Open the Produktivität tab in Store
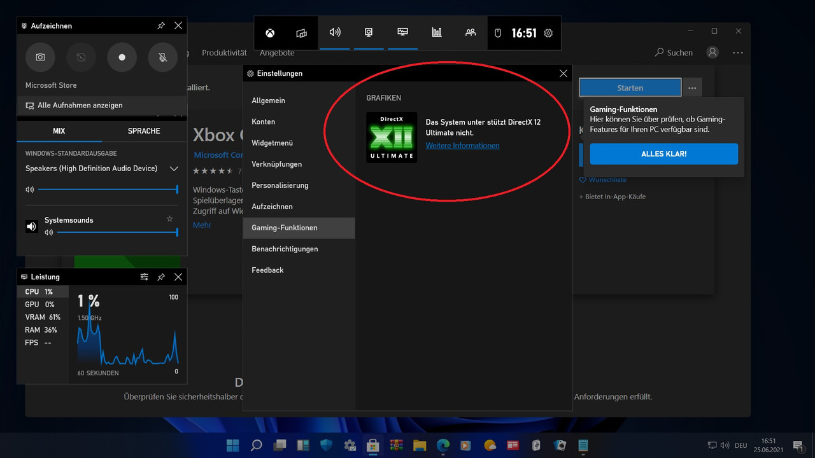Screen dimensions: 815x458 (x=224, y=53)
